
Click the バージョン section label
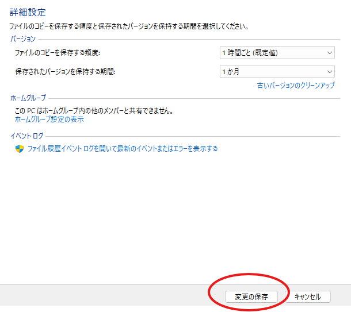pos(23,39)
